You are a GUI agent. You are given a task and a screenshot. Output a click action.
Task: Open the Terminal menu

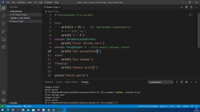pos(48,2)
